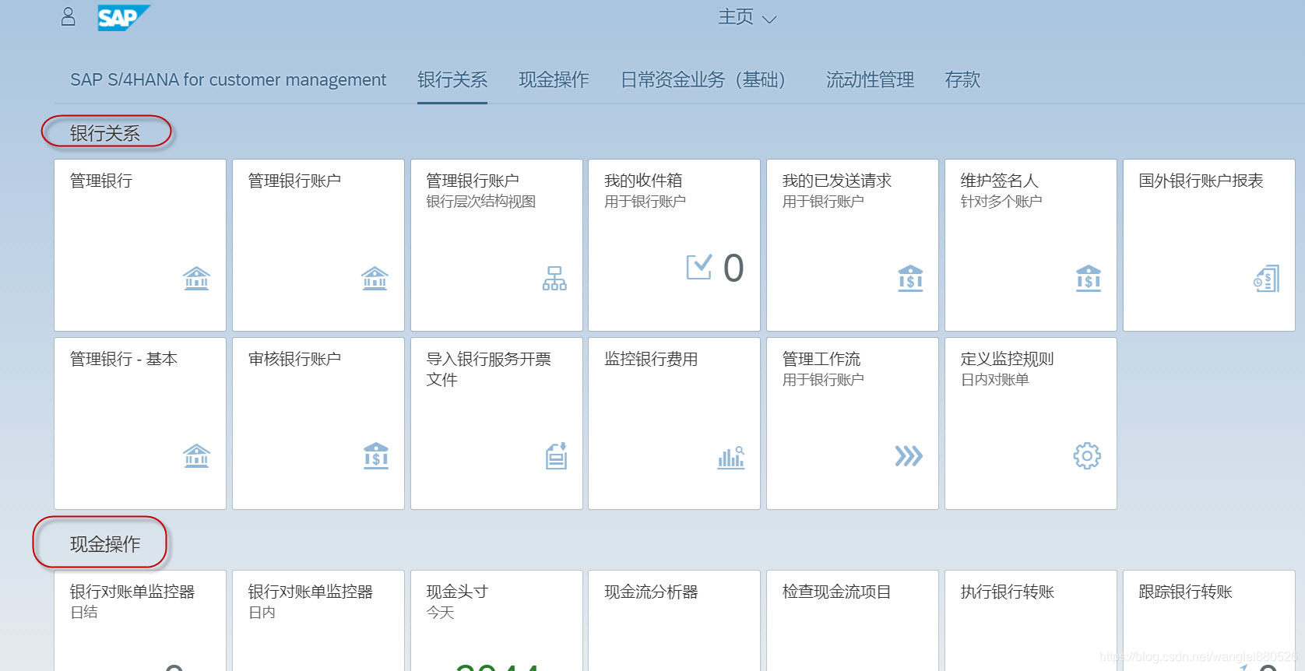Click bank icon on 维护签名人 tile
The image size is (1305, 671).
pos(1089,278)
